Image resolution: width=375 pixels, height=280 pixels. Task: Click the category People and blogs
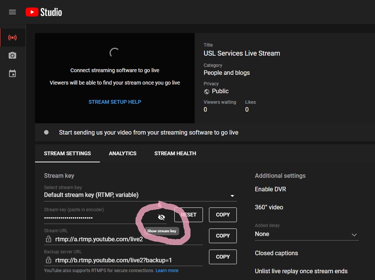click(227, 73)
